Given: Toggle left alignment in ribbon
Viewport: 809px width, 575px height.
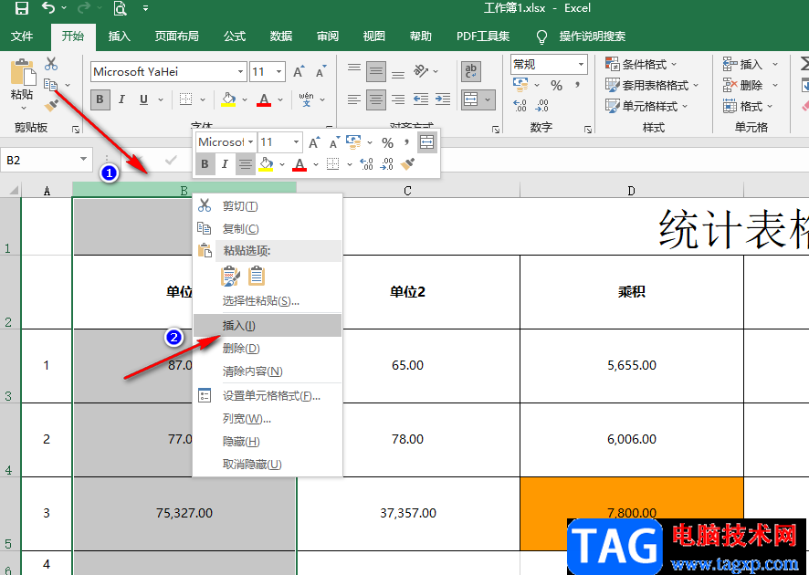Looking at the screenshot, I should [x=354, y=99].
